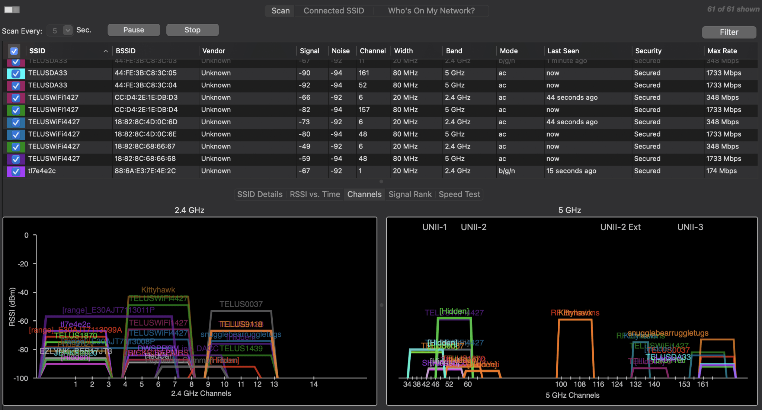Open the Signal Rank tab
Screen dimensions: 762x410
click(x=410, y=194)
